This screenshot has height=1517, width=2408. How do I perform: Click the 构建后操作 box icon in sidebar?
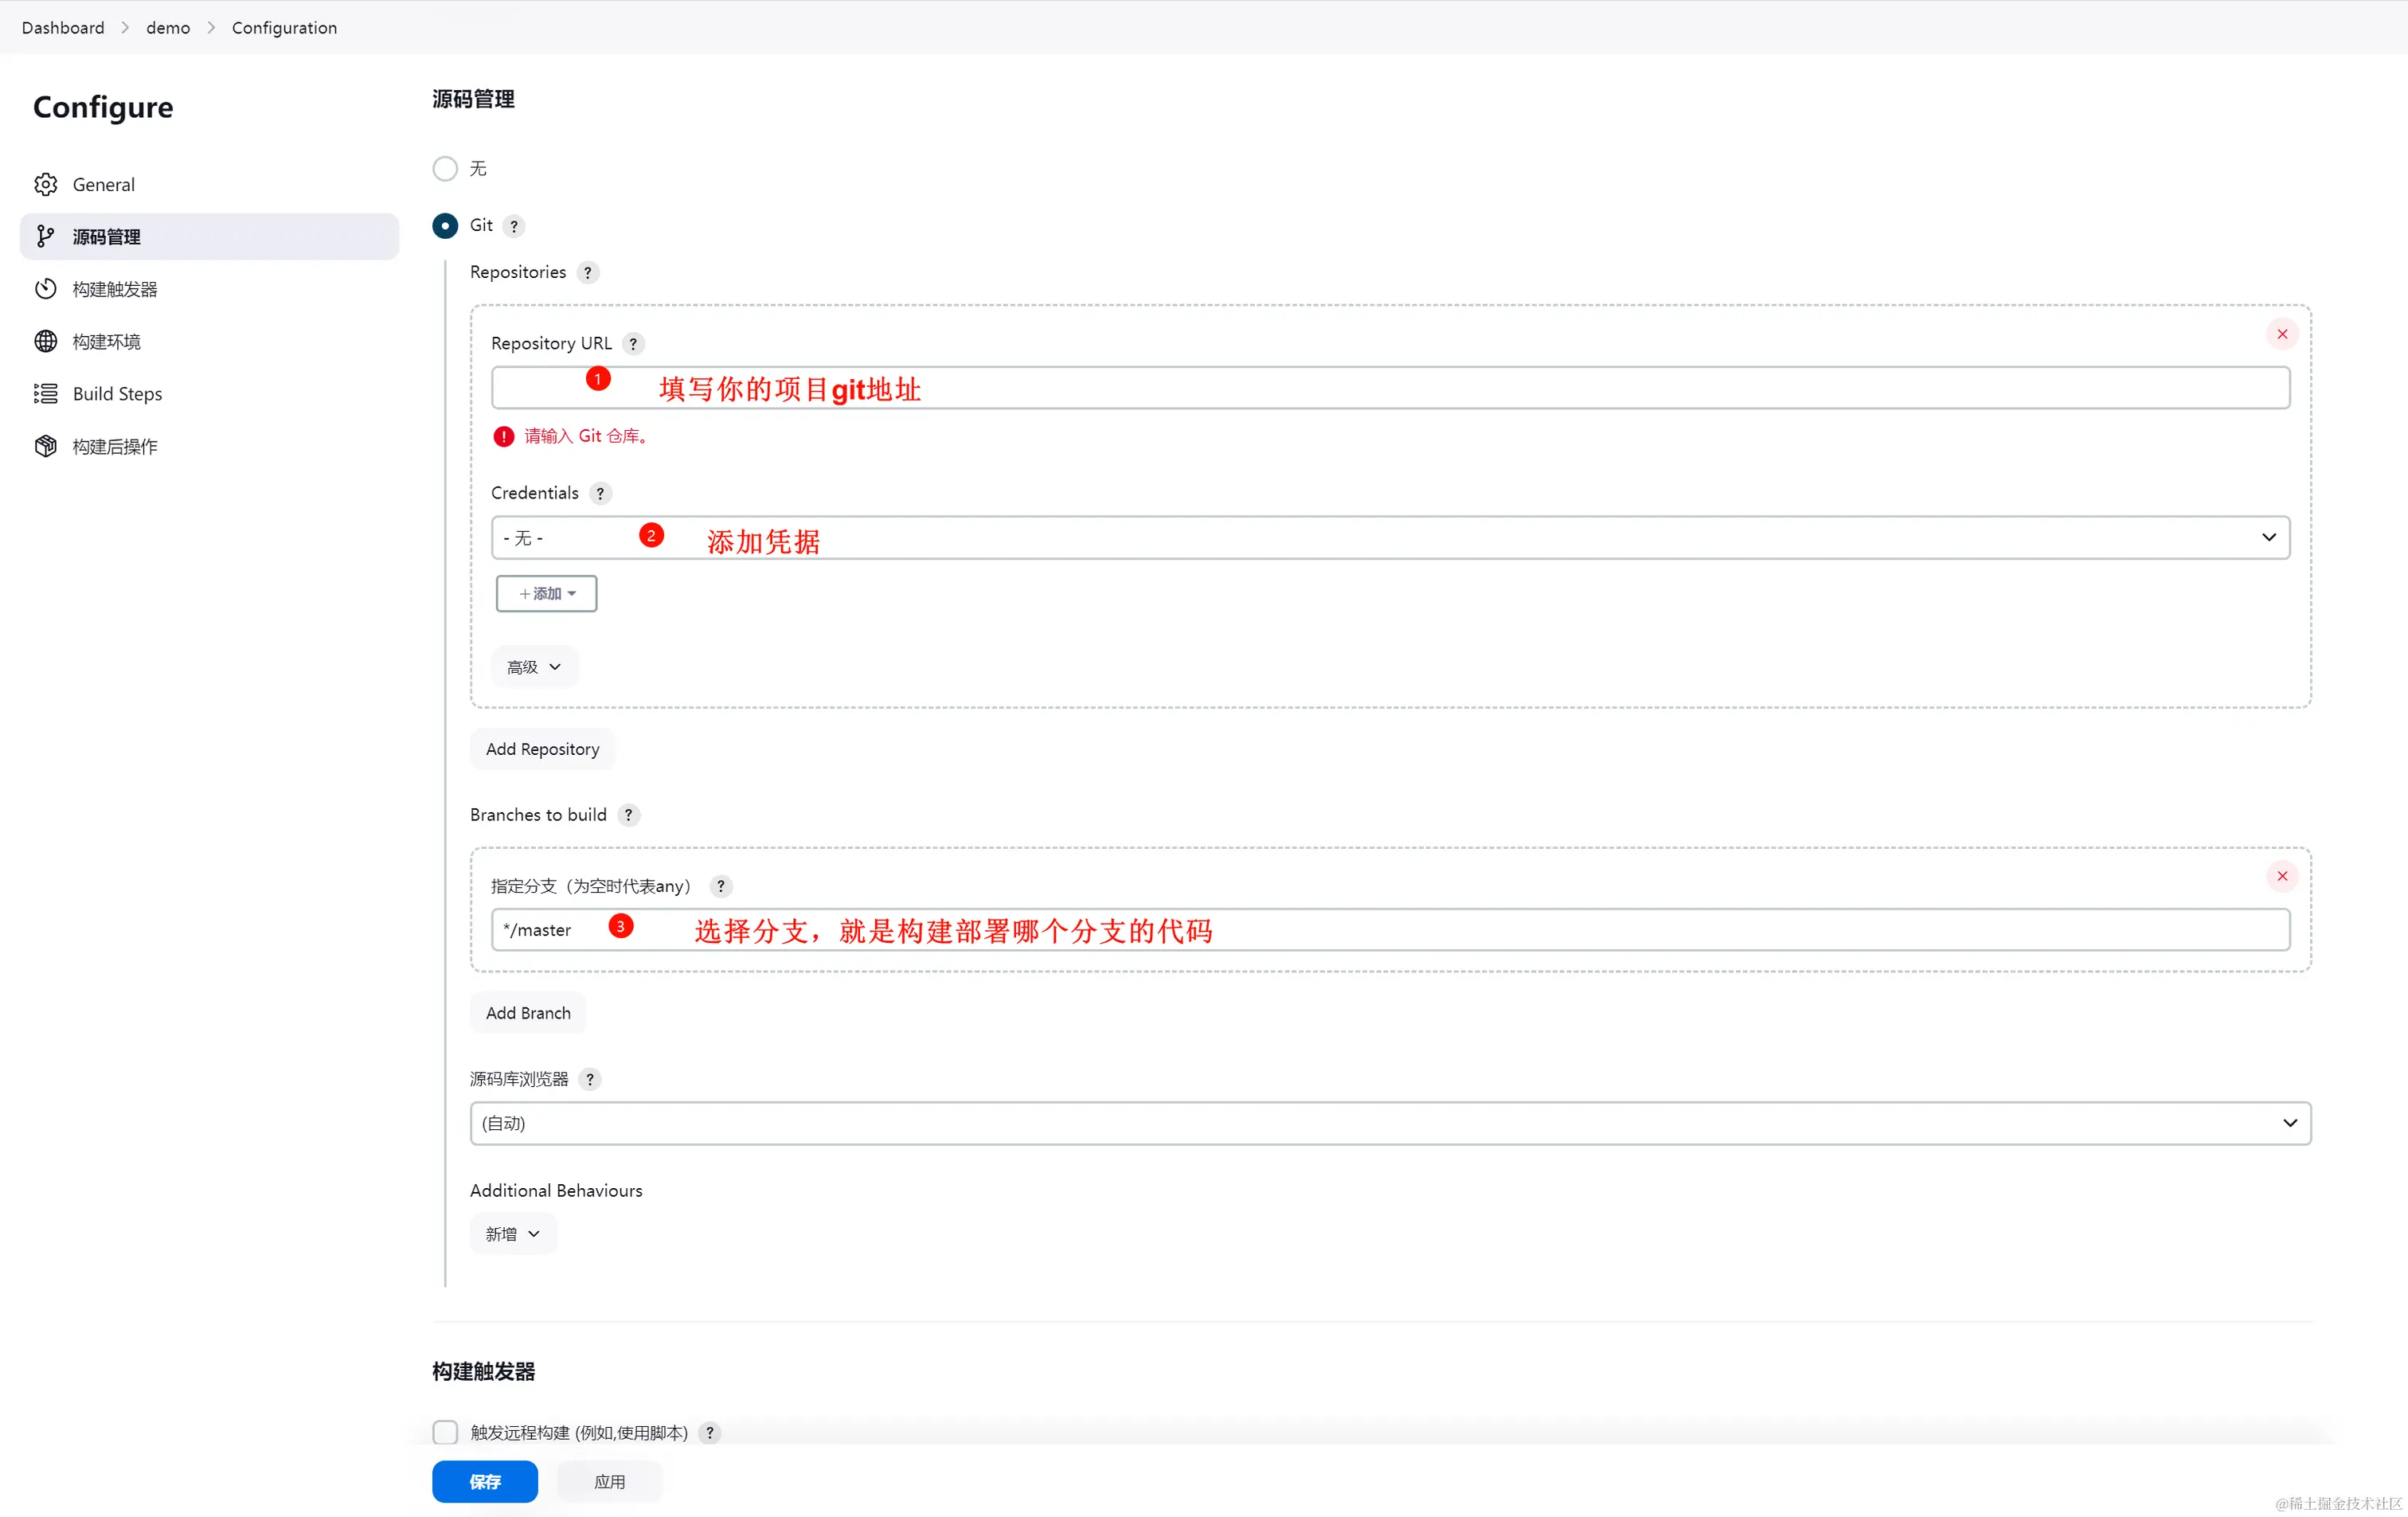tap(46, 446)
